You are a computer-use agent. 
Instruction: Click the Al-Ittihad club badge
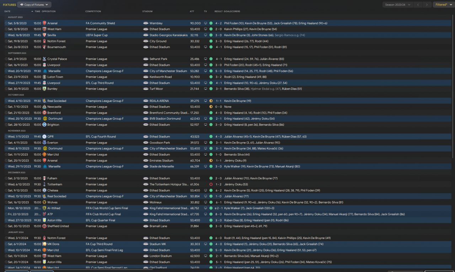[44, 208]
